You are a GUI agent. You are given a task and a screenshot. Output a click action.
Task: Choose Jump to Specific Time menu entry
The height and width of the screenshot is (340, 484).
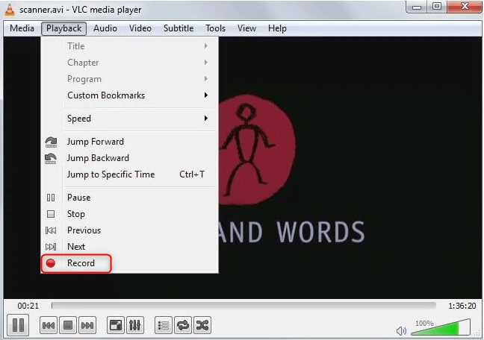click(x=111, y=174)
